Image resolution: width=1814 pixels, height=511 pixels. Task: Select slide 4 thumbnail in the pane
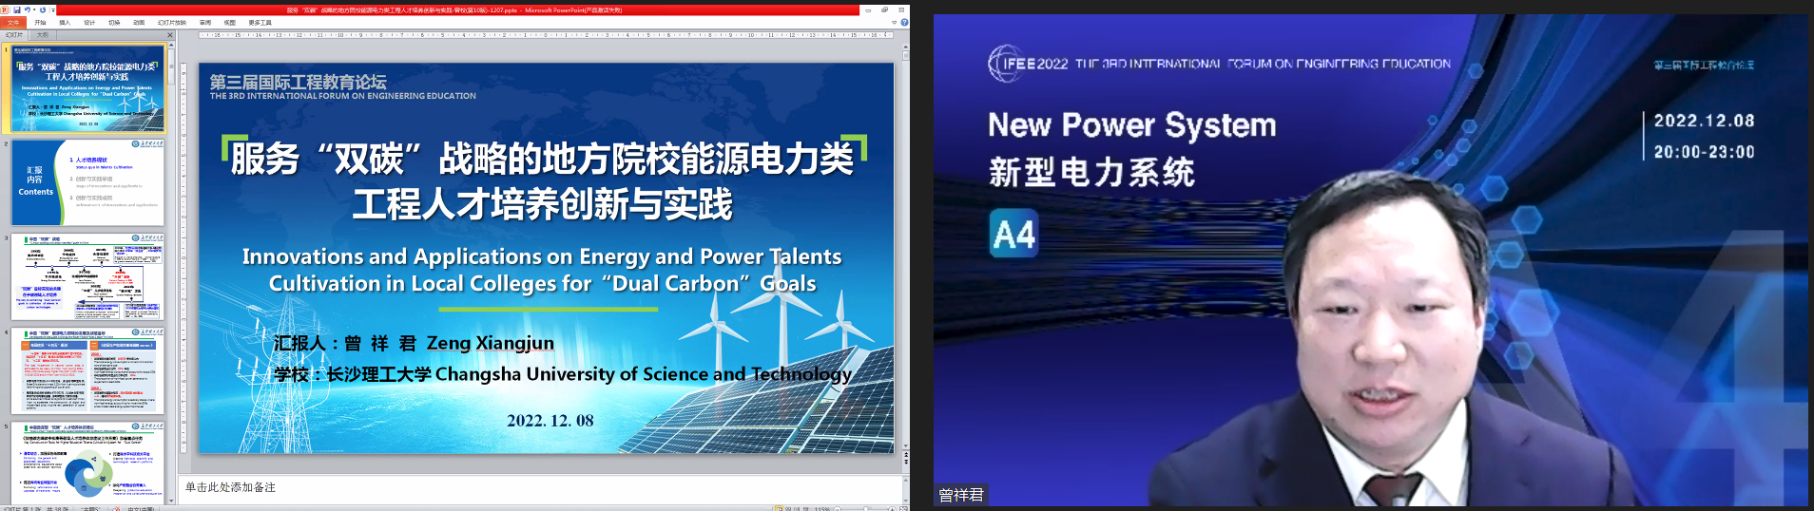coord(89,371)
